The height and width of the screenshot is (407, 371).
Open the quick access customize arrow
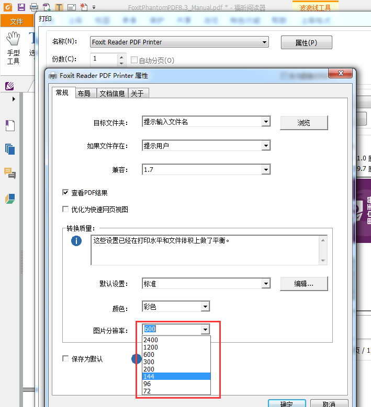94,7
